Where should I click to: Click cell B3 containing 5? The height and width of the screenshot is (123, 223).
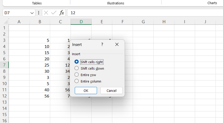coord(40,40)
